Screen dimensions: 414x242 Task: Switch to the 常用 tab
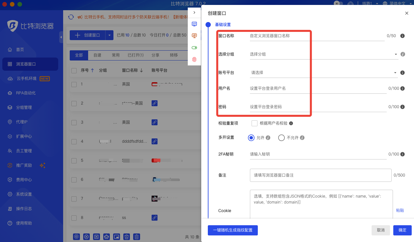(116, 55)
